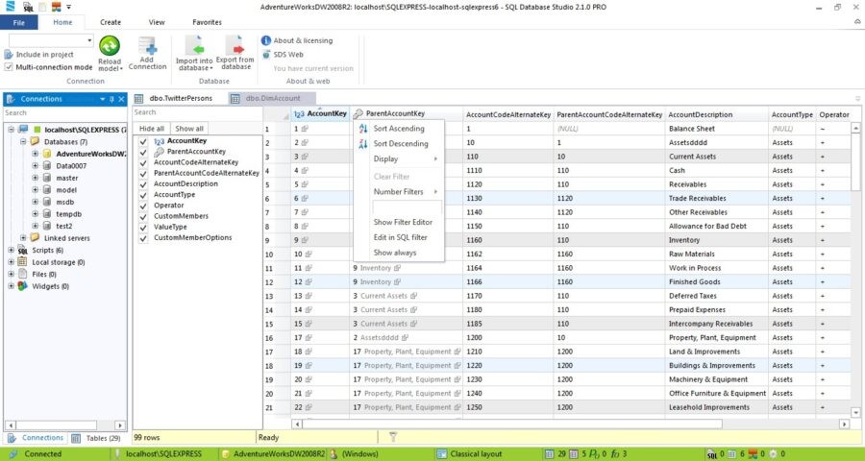
Task: Choose Edit in SQL filter
Action: point(398,237)
